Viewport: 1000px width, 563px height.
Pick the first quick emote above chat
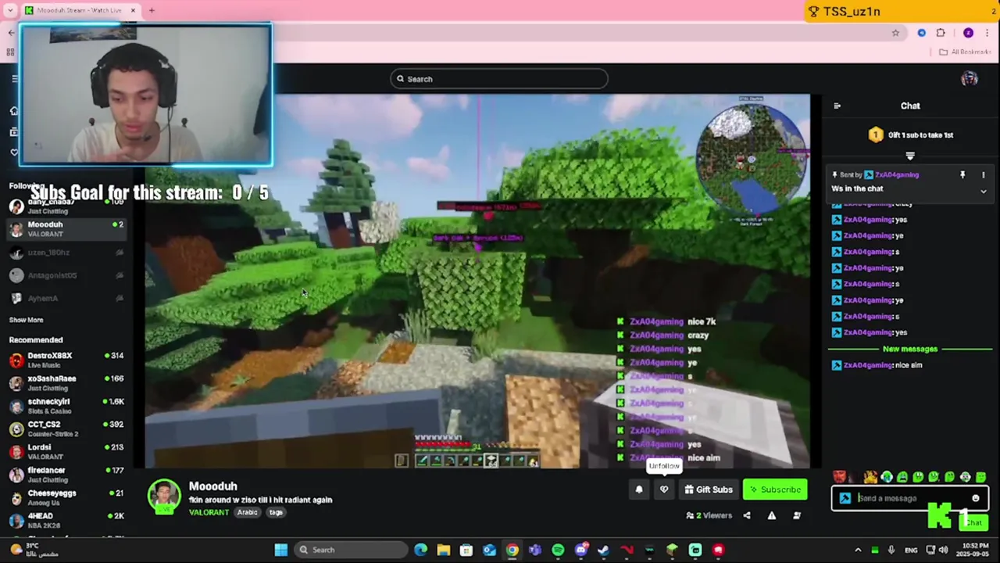(x=839, y=477)
